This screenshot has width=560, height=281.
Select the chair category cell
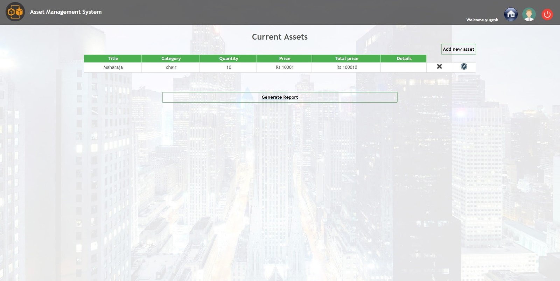171,67
